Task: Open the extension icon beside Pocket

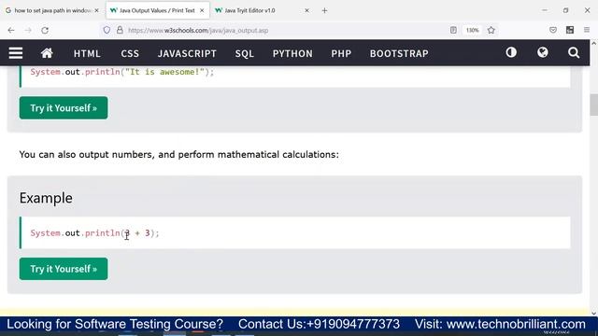Action: coord(570,30)
